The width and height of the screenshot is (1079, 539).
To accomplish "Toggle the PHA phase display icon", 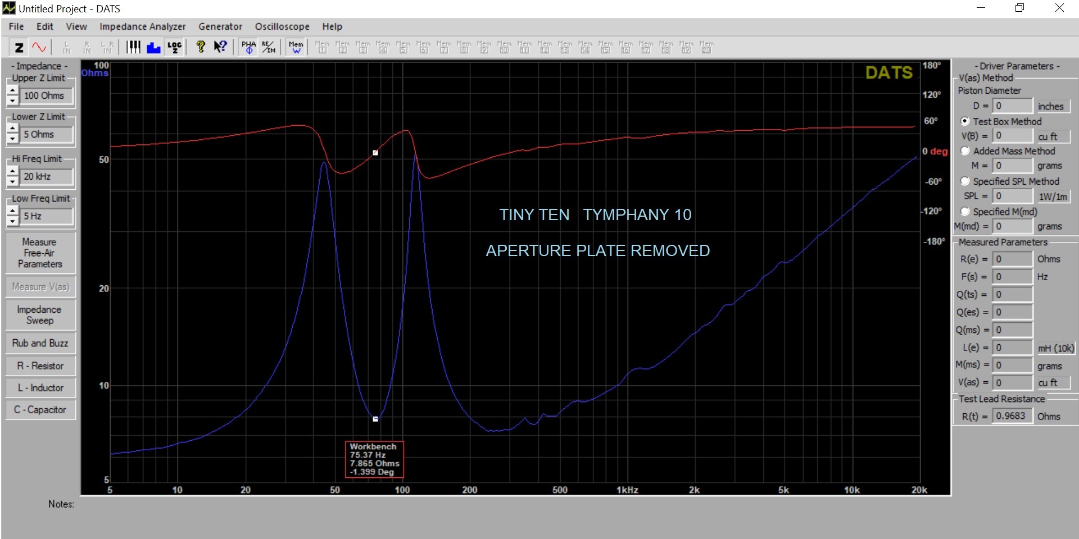I will tap(248, 47).
